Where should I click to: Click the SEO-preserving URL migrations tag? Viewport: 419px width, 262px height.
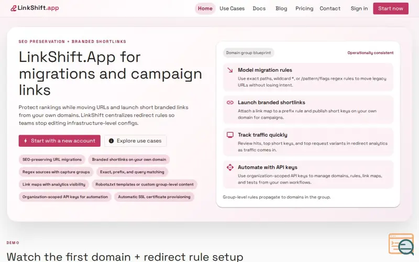click(x=52, y=159)
